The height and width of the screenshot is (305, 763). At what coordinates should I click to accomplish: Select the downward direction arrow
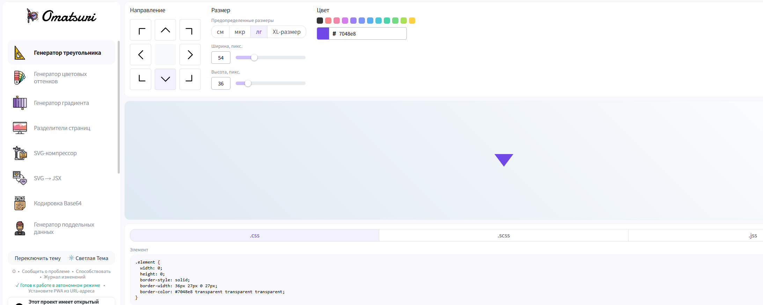point(165,79)
